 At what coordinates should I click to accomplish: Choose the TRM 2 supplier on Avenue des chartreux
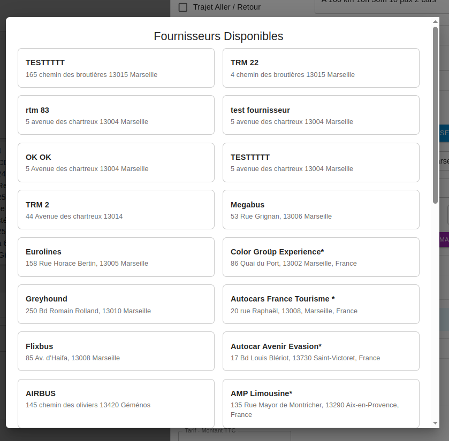(x=116, y=210)
